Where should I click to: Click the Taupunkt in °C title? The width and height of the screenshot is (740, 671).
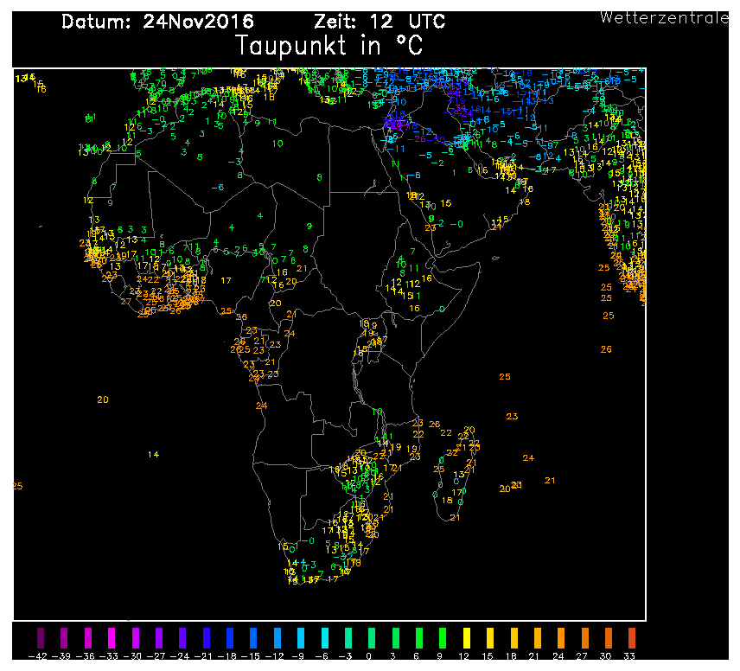[x=329, y=45]
